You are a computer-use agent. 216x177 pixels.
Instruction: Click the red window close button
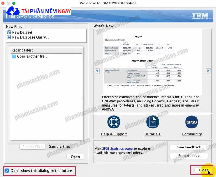pyautogui.click(x=3, y=3)
